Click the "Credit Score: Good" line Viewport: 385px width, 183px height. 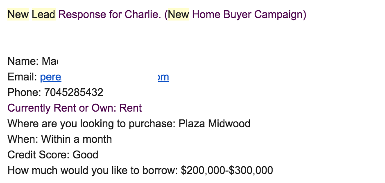point(53,155)
